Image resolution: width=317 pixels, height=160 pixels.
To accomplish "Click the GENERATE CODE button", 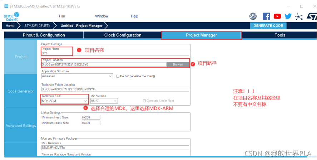I will [268, 26].
